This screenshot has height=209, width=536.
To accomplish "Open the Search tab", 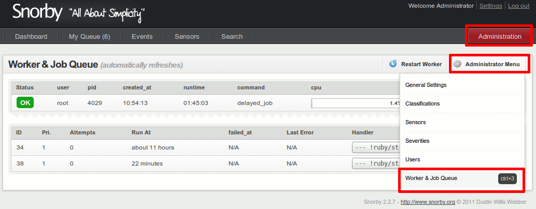I will [x=232, y=36].
